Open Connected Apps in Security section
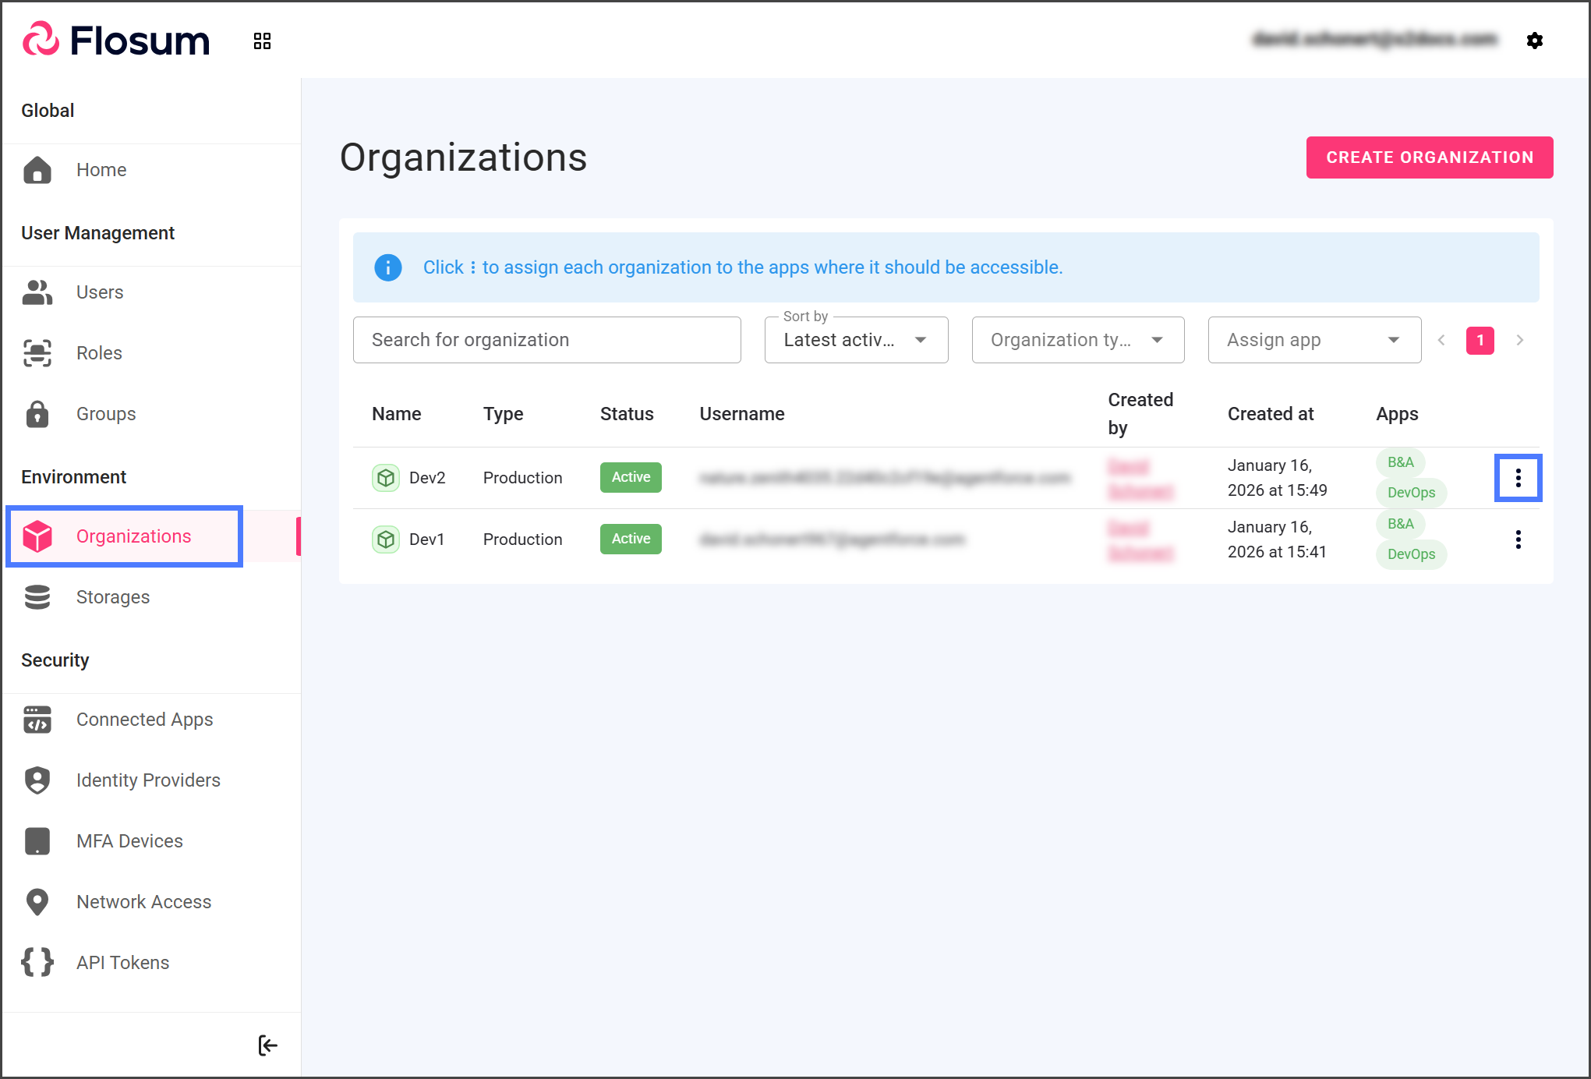The height and width of the screenshot is (1079, 1591). click(144, 720)
